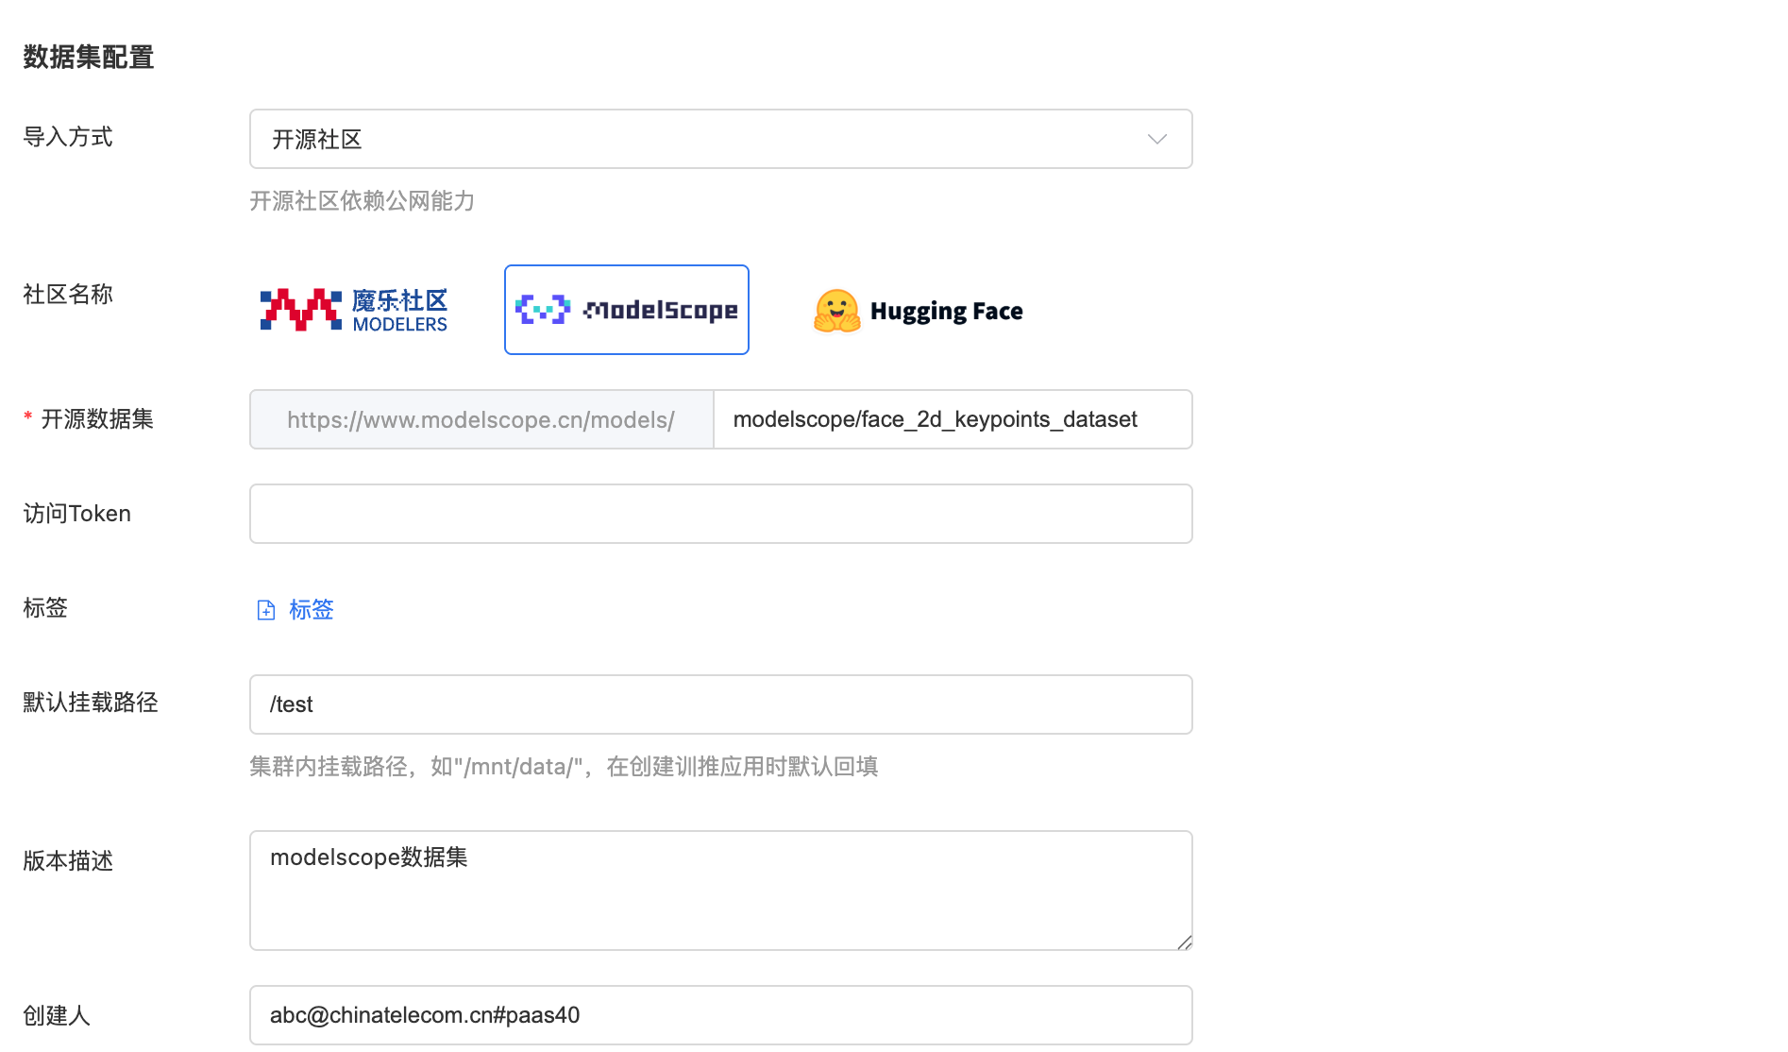Pick the Hugging Face community option
Screen dimensions: 1788x1052
coord(918,311)
